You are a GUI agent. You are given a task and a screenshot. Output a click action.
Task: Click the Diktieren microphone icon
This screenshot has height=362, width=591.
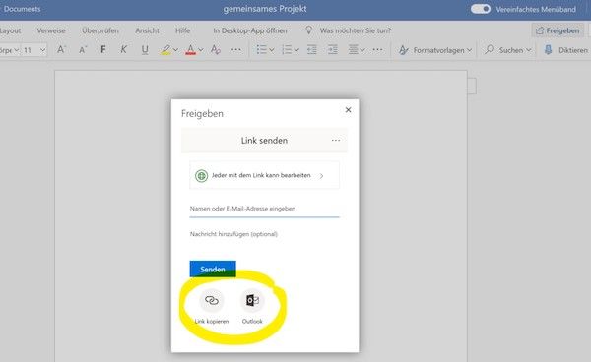point(548,49)
